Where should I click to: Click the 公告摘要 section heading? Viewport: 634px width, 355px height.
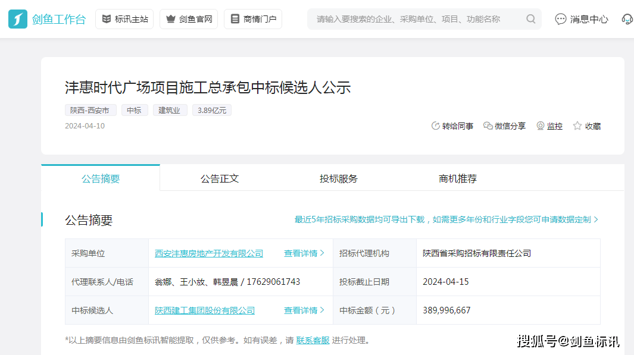click(89, 219)
